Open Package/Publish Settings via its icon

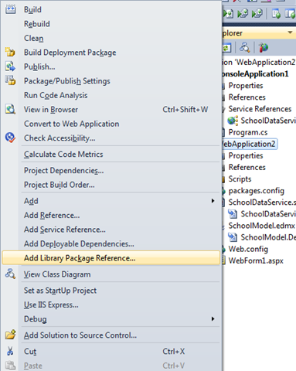pyautogui.click(x=10, y=80)
